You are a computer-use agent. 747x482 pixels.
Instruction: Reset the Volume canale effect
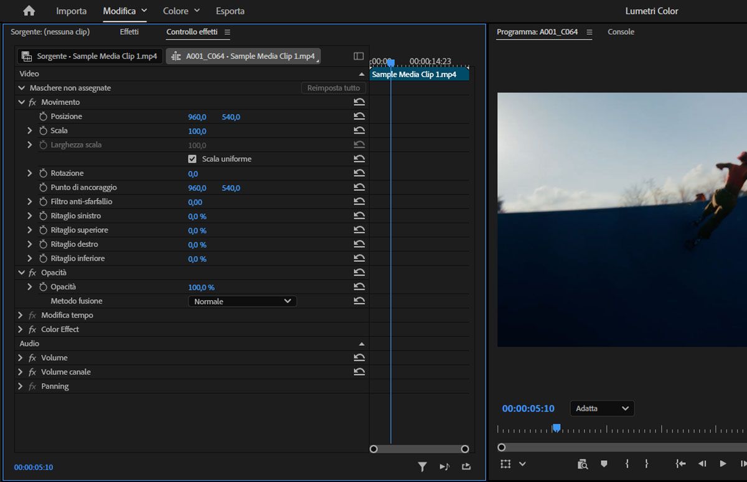pyautogui.click(x=359, y=372)
